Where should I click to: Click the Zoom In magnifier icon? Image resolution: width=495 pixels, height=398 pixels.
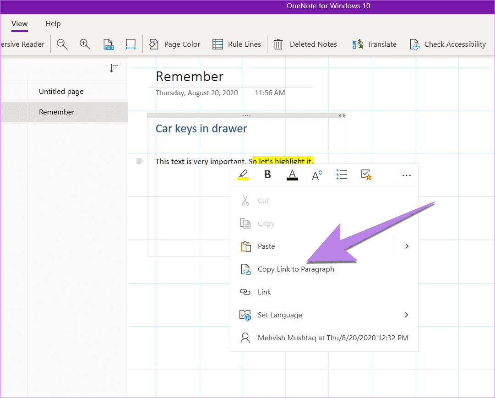[x=85, y=44]
